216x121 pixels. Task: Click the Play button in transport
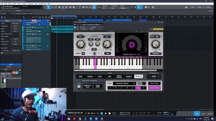tap(106, 114)
